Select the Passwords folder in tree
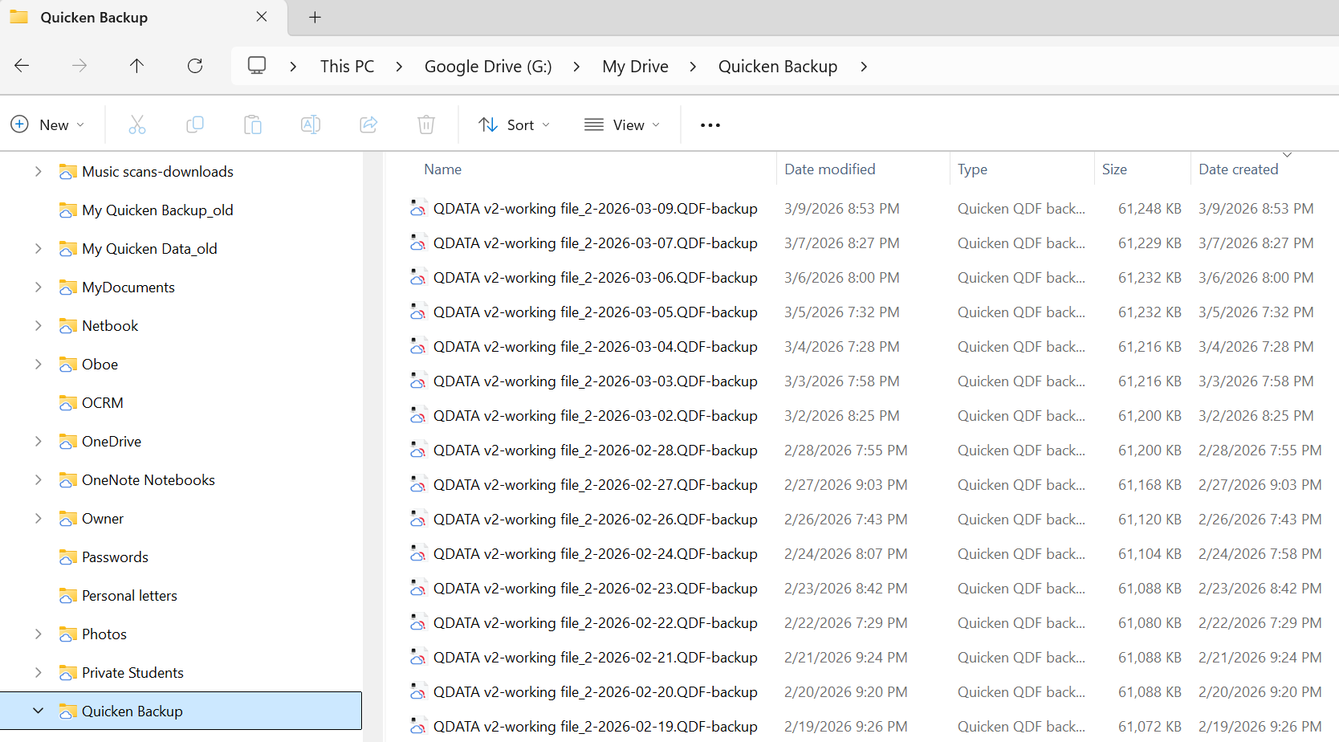Viewport: 1339px width, 742px height. point(115,557)
